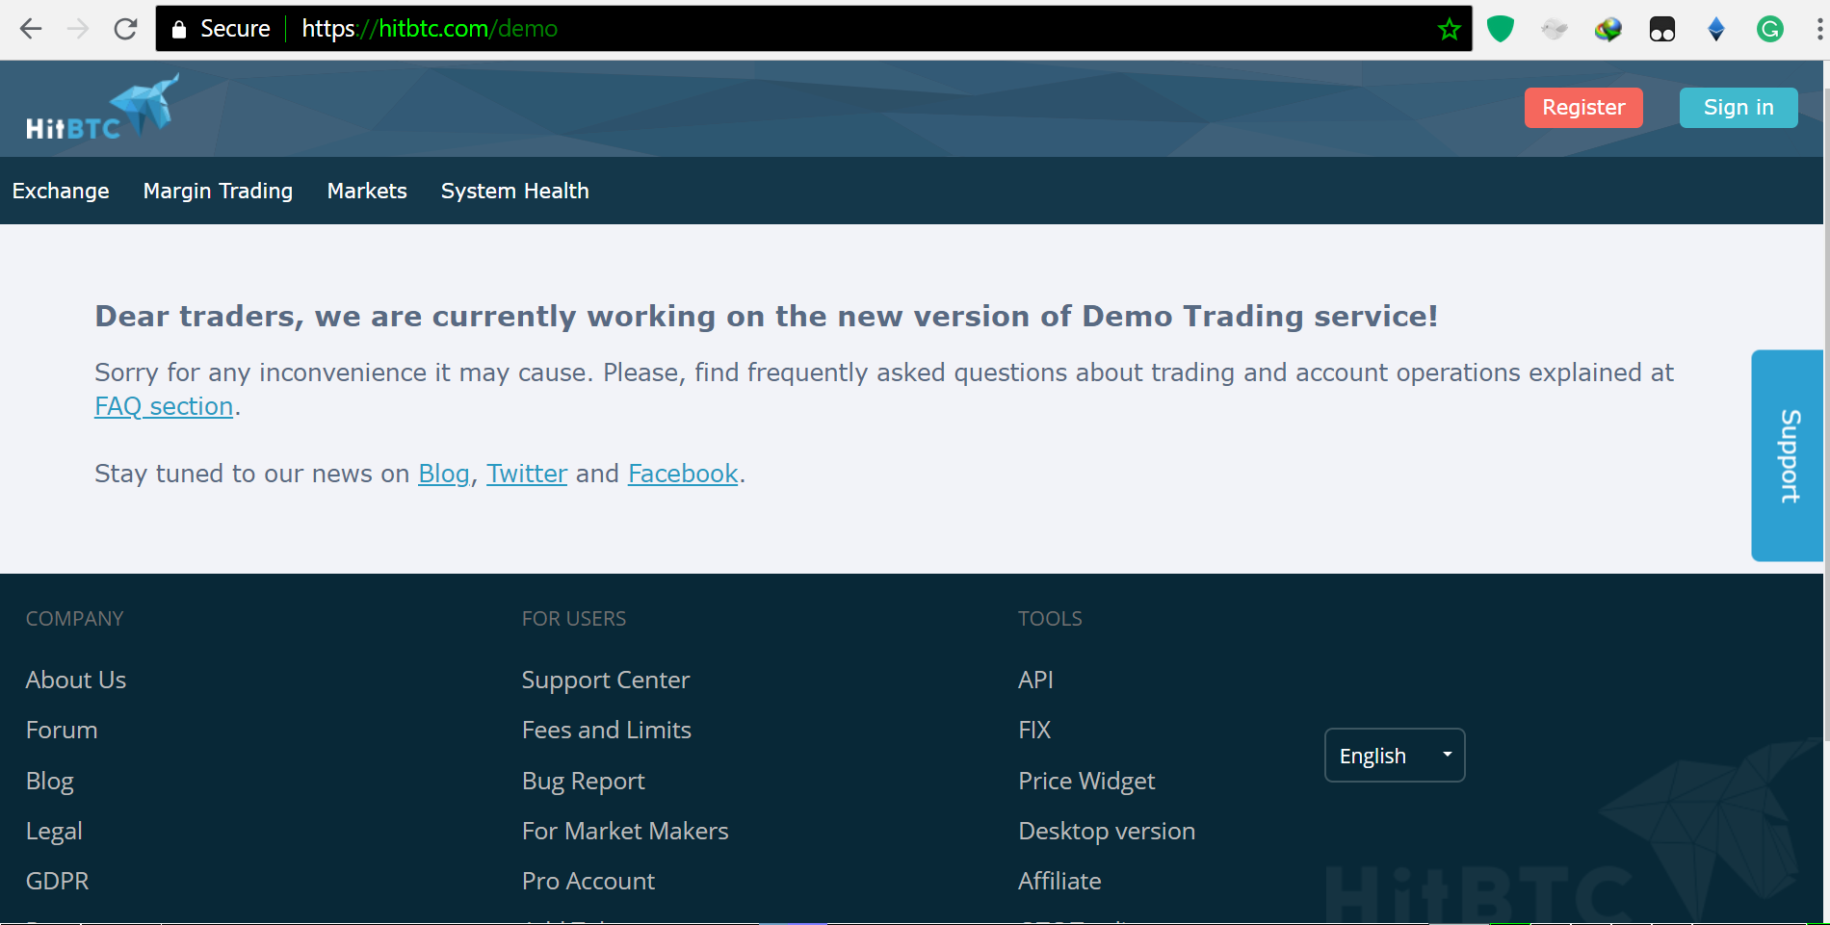
Task: Open the Blog link in the message
Action: pos(444,474)
